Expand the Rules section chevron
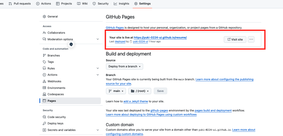This screenshot has height=136, width=283. pyautogui.click(x=98, y=68)
